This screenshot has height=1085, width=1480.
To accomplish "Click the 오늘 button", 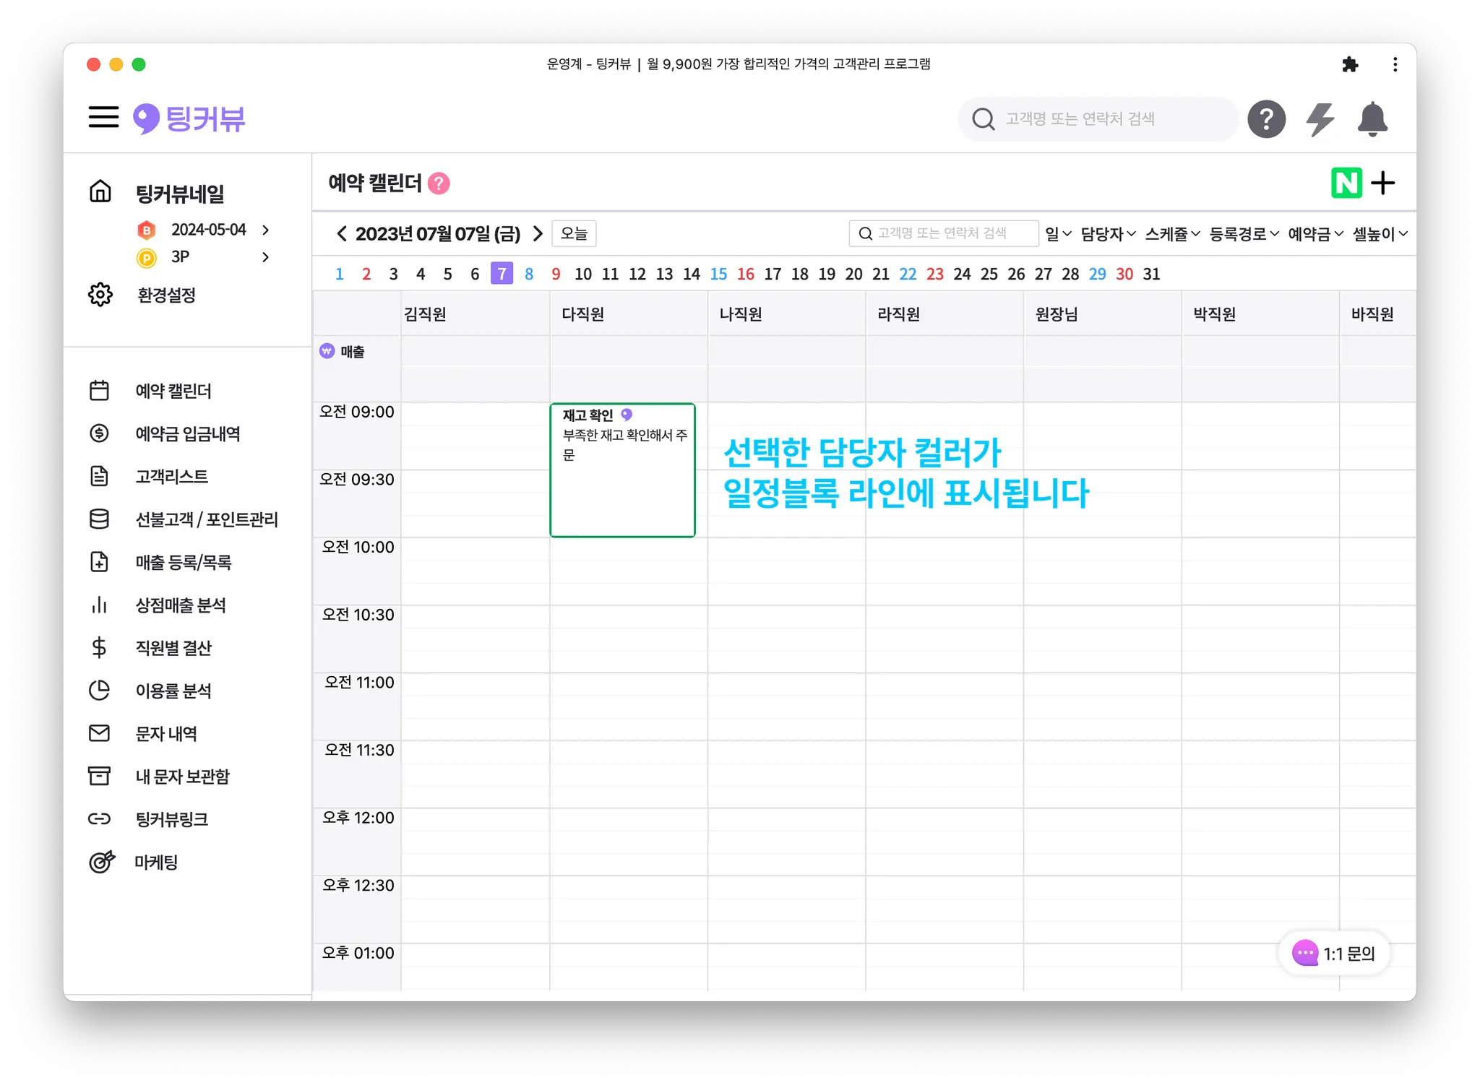I will pyautogui.click(x=574, y=234).
